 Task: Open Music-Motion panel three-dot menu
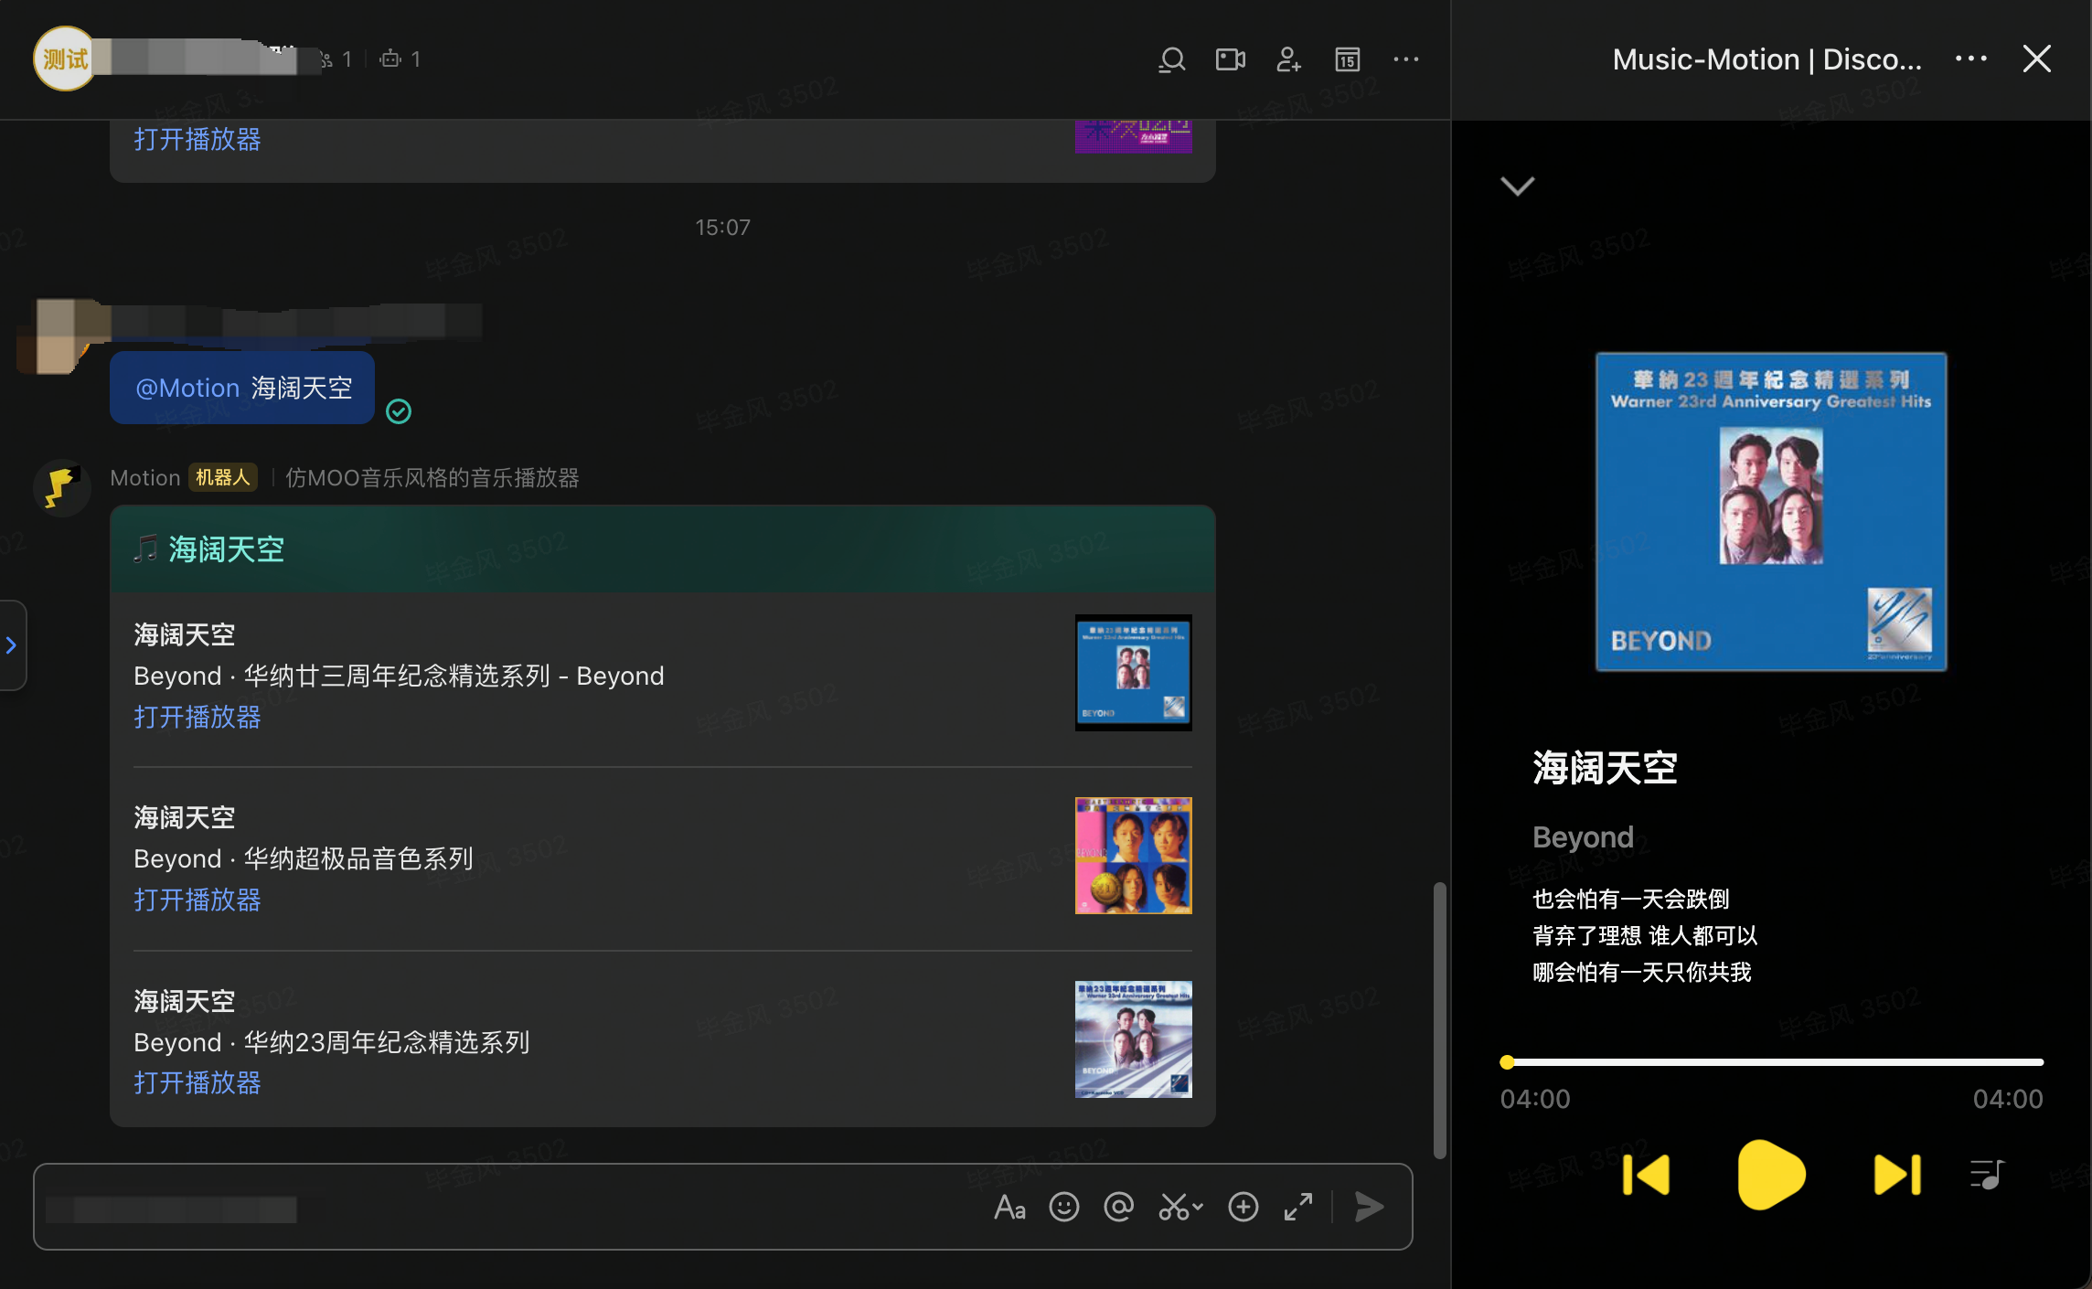1970,59
